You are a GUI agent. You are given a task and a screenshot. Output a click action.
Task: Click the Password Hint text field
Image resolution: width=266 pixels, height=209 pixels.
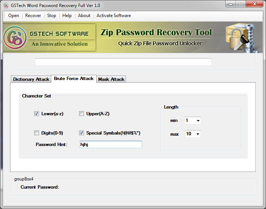(111, 145)
